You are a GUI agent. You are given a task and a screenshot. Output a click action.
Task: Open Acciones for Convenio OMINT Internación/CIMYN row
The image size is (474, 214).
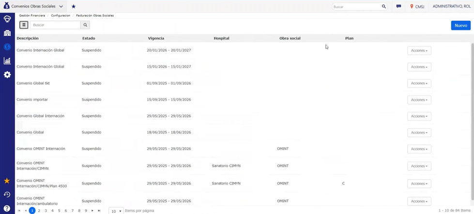click(419, 166)
